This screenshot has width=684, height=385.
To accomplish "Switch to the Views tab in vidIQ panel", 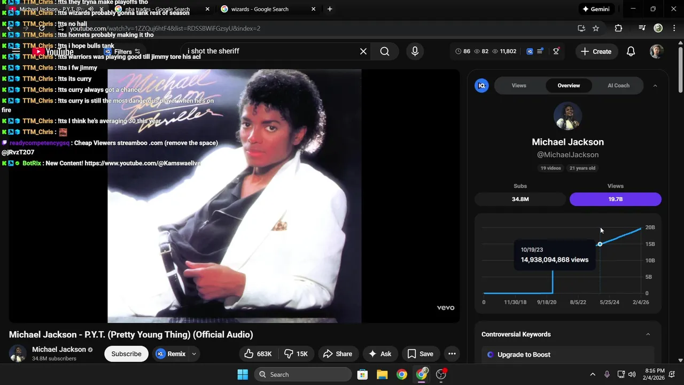I will tap(519, 86).
